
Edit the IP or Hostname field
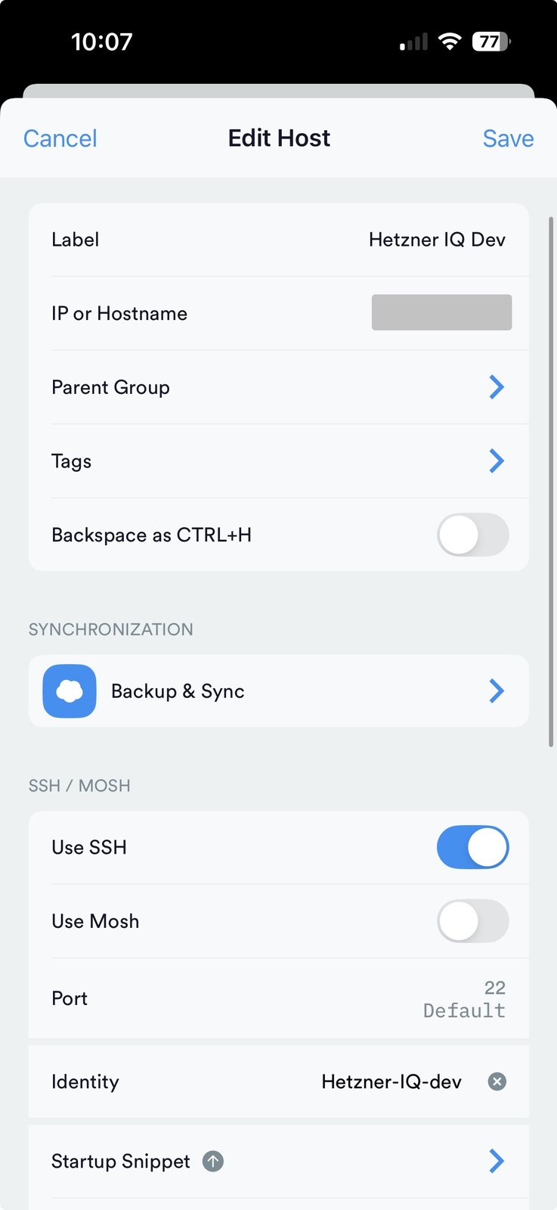pyautogui.click(x=441, y=312)
